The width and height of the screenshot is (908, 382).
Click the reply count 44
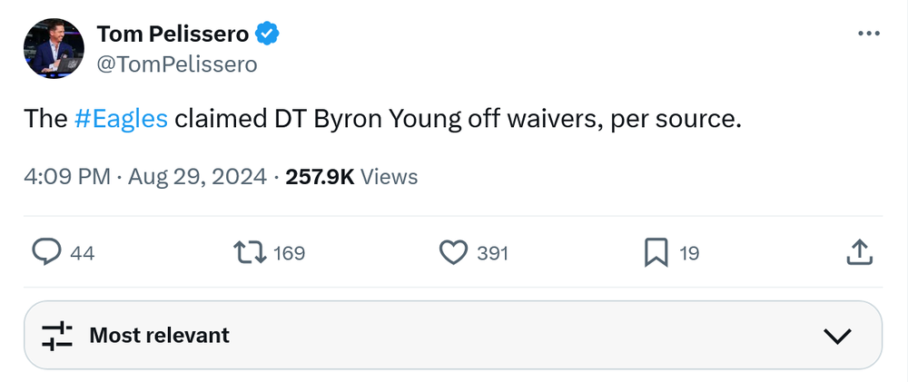point(82,254)
